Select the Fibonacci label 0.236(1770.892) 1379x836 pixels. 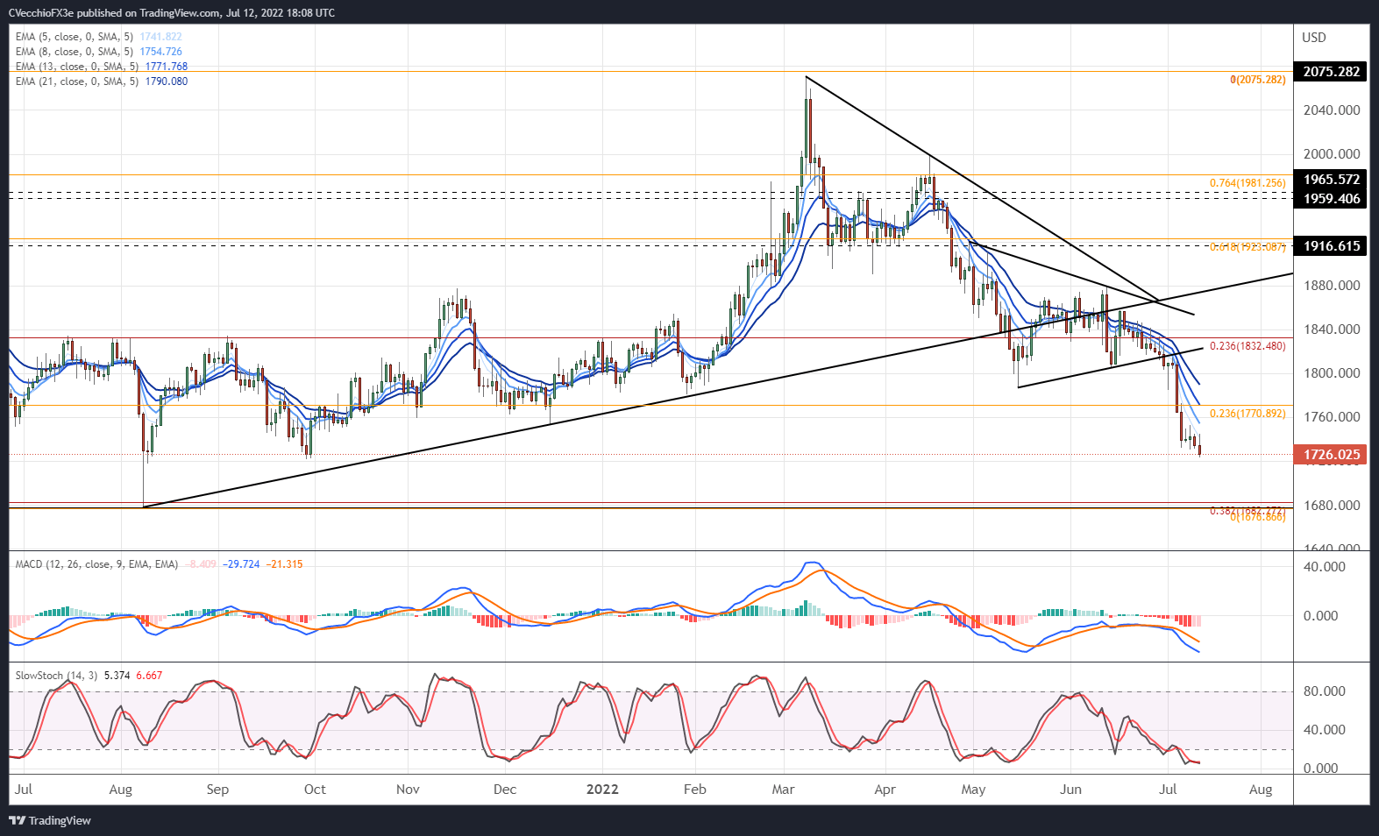coord(1247,414)
